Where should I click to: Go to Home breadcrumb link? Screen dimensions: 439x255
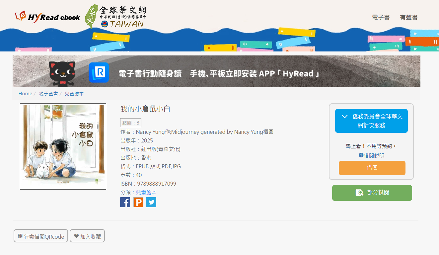tap(25, 94)
